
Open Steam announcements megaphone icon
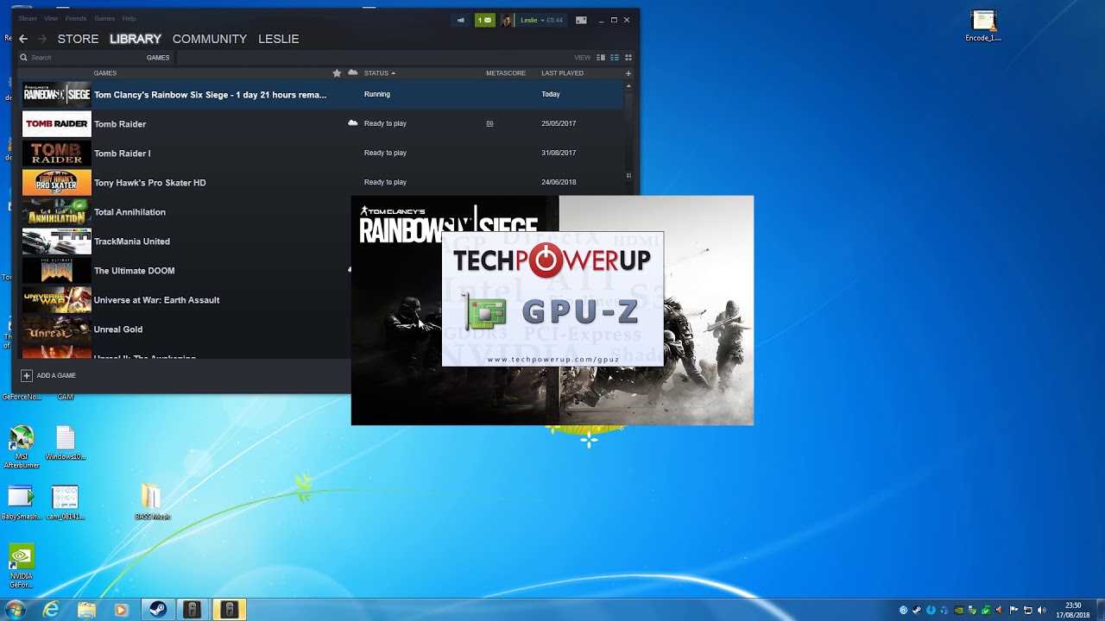[x=461, y=20]
